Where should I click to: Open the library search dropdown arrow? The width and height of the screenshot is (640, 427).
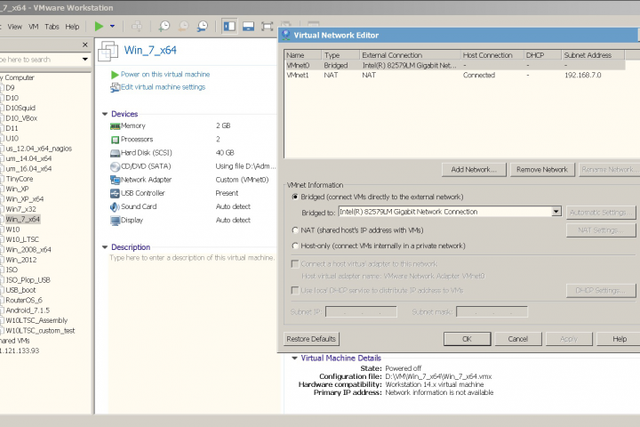pos(85,60)
